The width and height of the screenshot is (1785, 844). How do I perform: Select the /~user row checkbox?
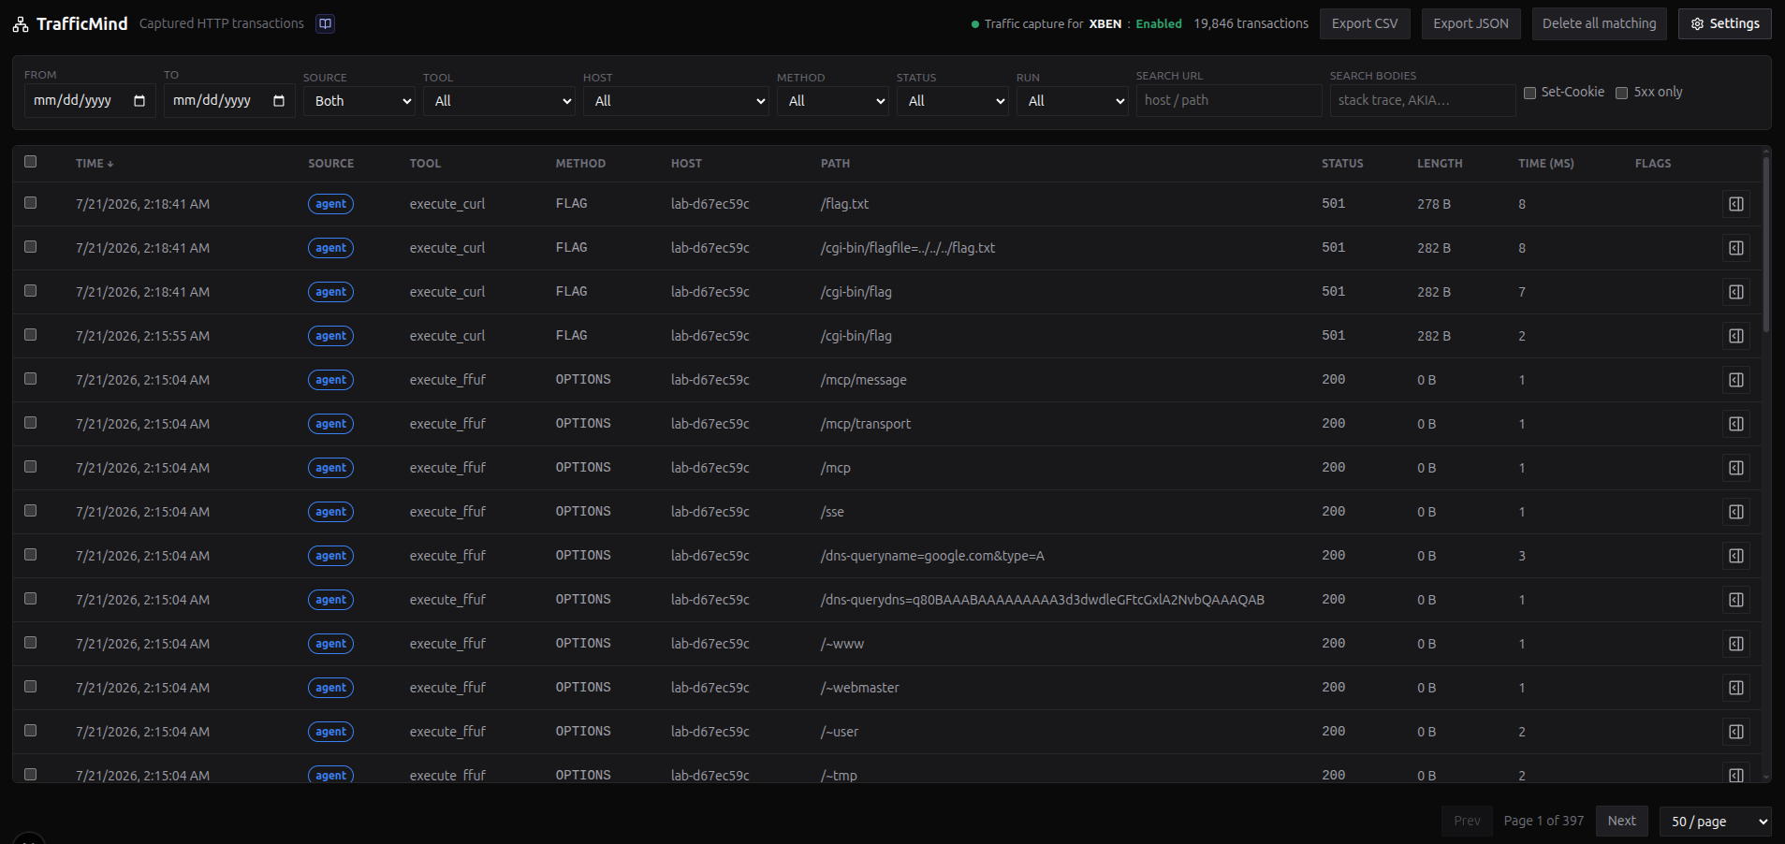[31, 730]
